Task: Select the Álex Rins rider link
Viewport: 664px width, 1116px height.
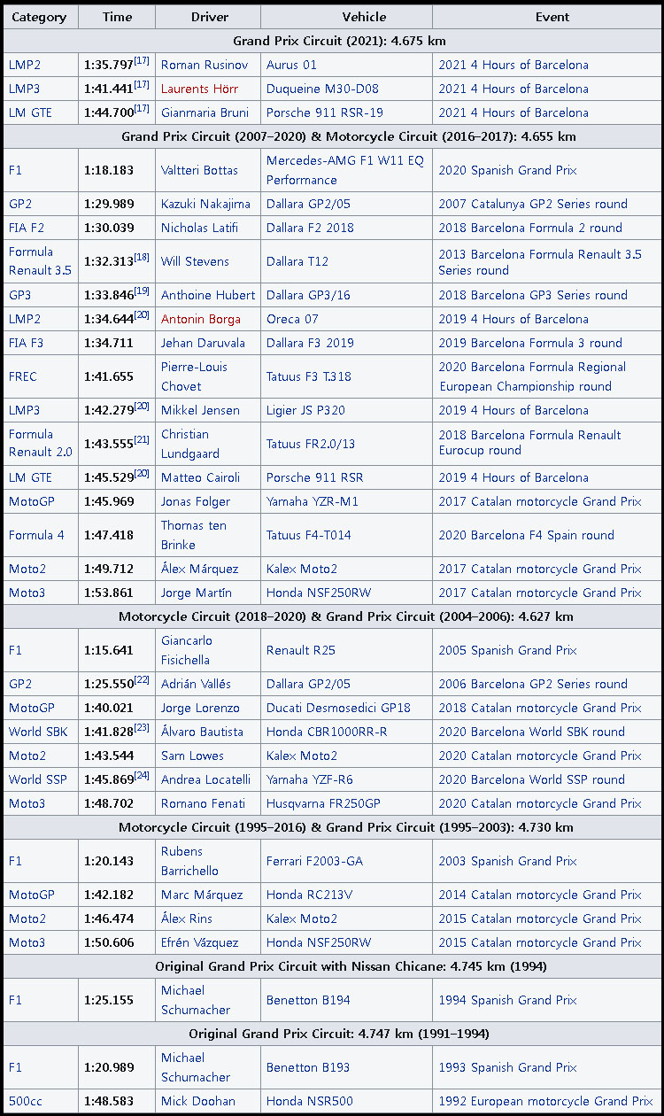Action: (187, 918)
